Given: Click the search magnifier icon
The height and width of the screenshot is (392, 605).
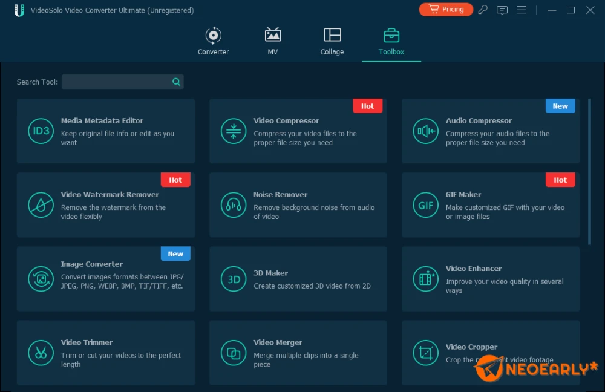Looking at the screenshot, I should (176, 82).
